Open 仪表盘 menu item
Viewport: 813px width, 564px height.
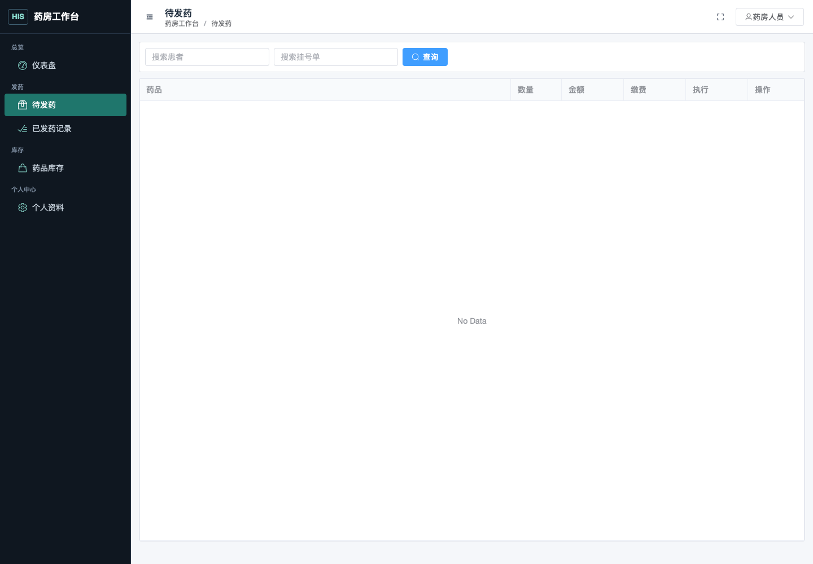[65, 65]
